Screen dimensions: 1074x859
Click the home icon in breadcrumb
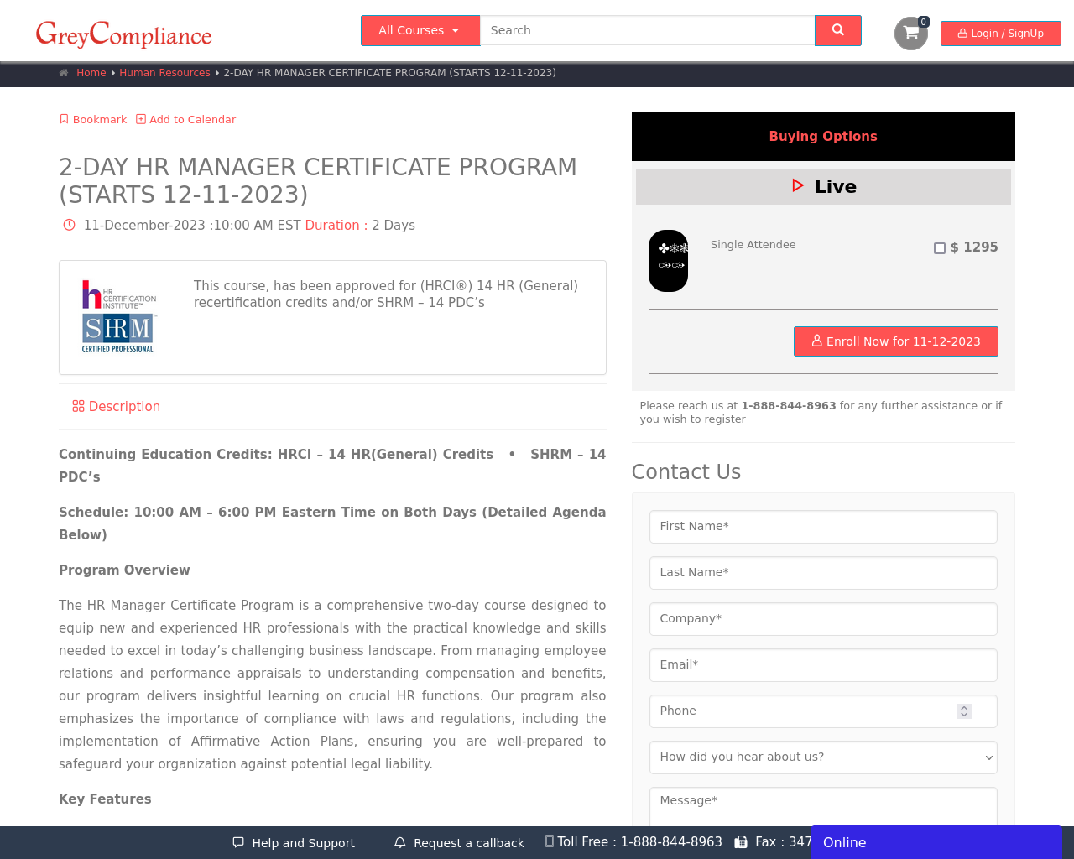point(64,73)
